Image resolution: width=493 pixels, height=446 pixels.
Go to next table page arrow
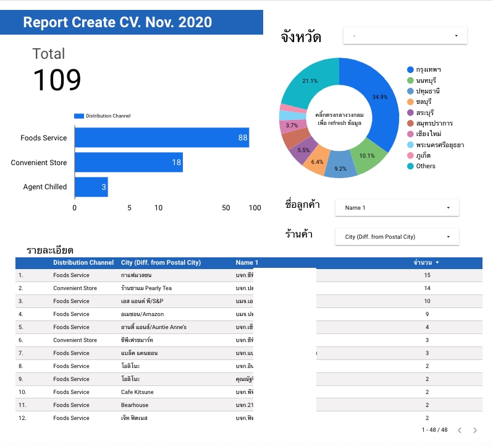(x=474, y=430)
